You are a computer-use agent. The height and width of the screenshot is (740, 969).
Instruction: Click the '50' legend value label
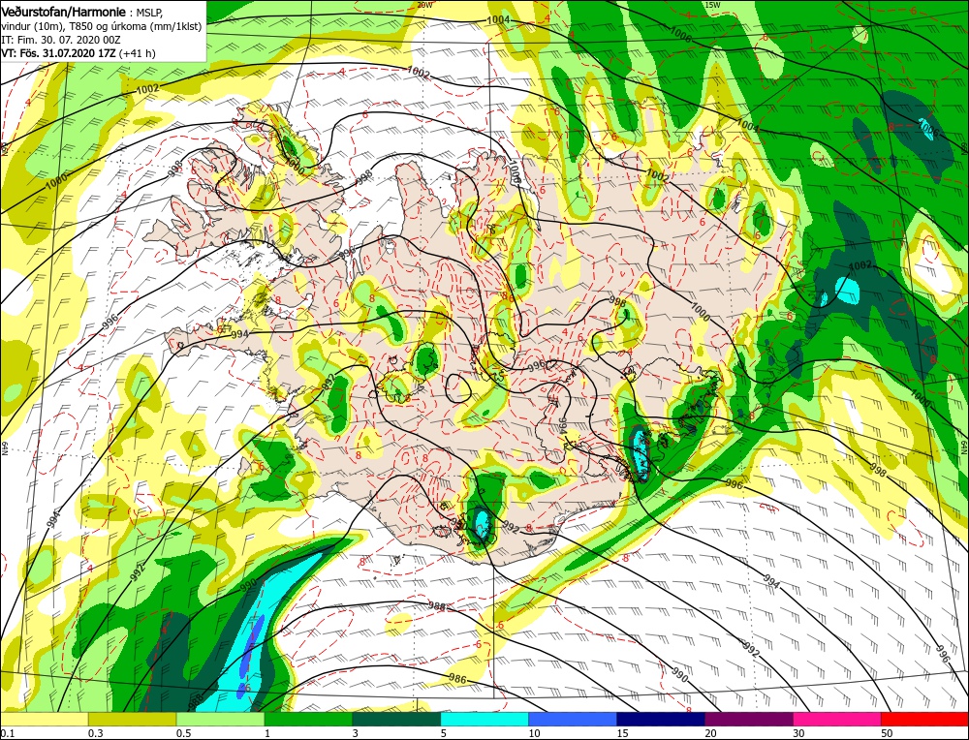click(x=888, y=733)
